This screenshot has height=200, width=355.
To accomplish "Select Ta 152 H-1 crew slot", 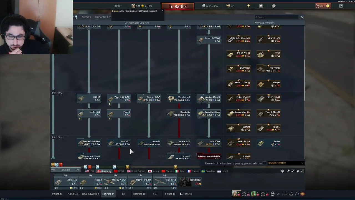I will [x=166, y=182].
